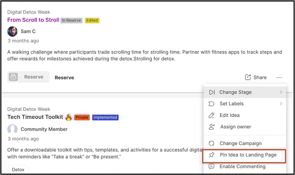Open the From Scroll to Stroll idea
Viewport: 295px width, 175px height.
pyautogui.click(x=33, y=20)
